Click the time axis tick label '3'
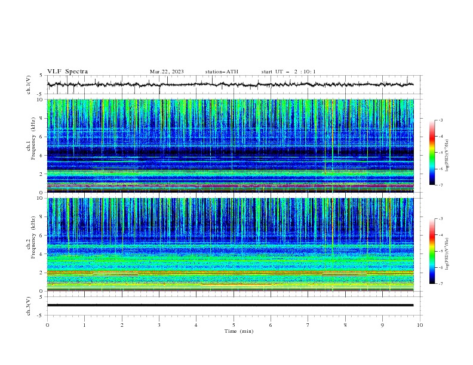Screen dimensions: 473x365 (159, 325)
